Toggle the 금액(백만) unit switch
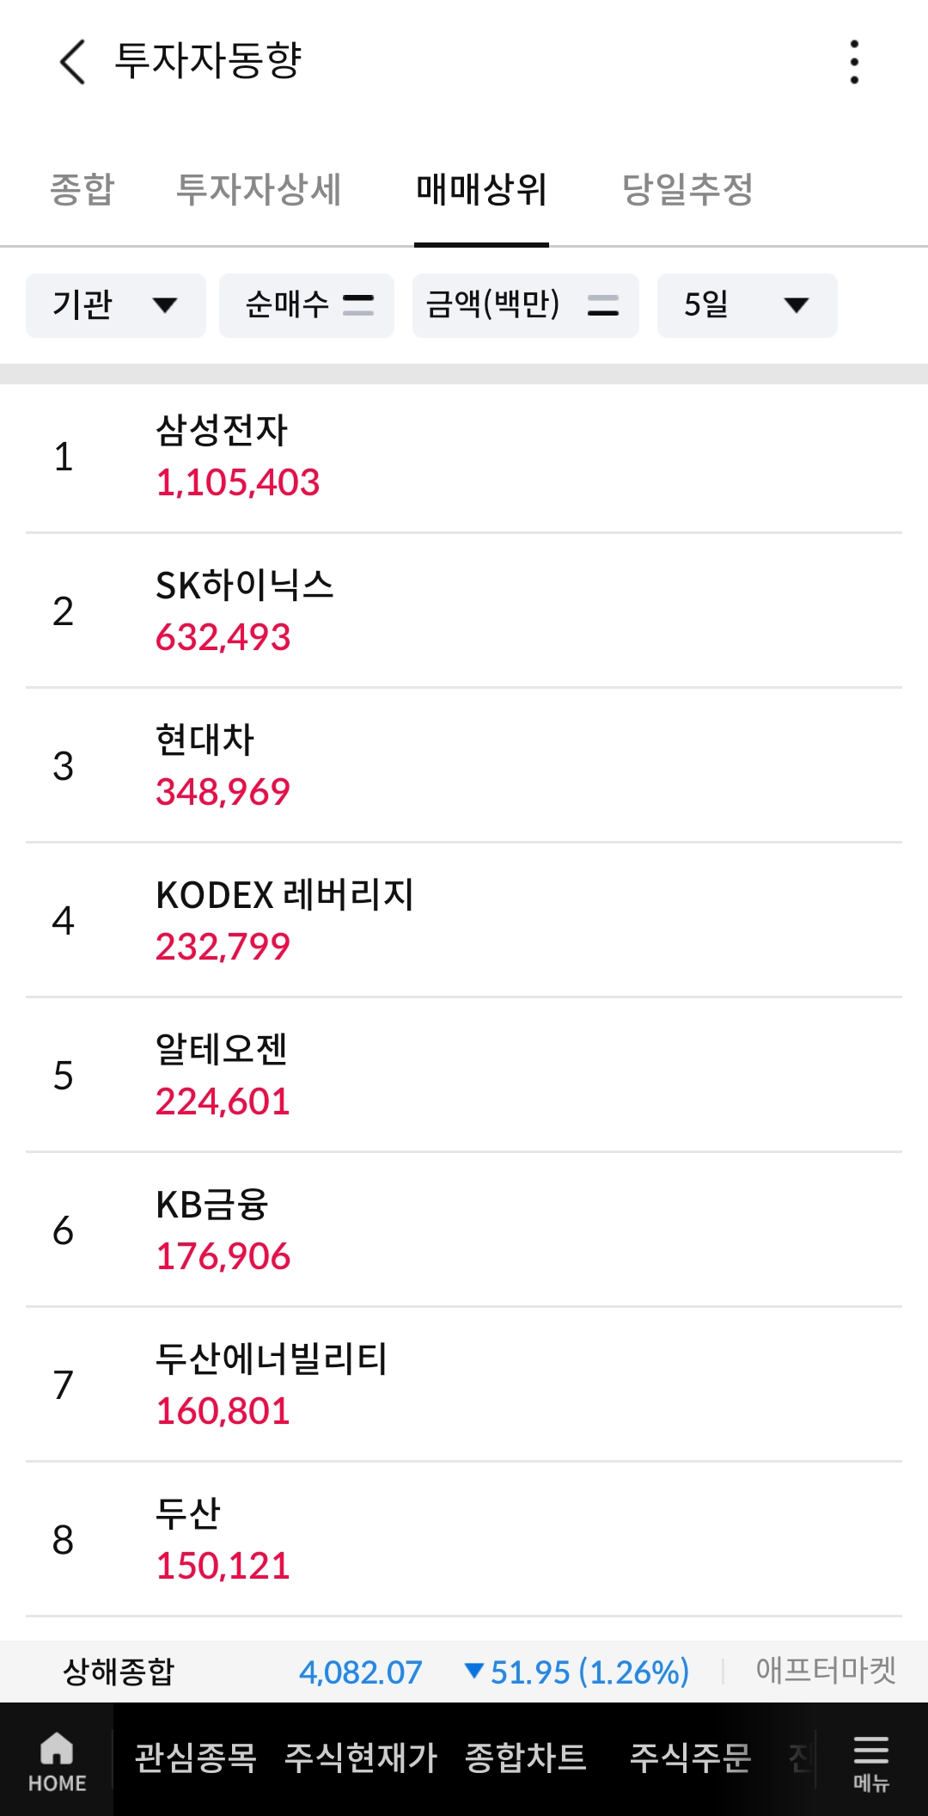This screenshot has width=928, height=1816. point(525,305)
